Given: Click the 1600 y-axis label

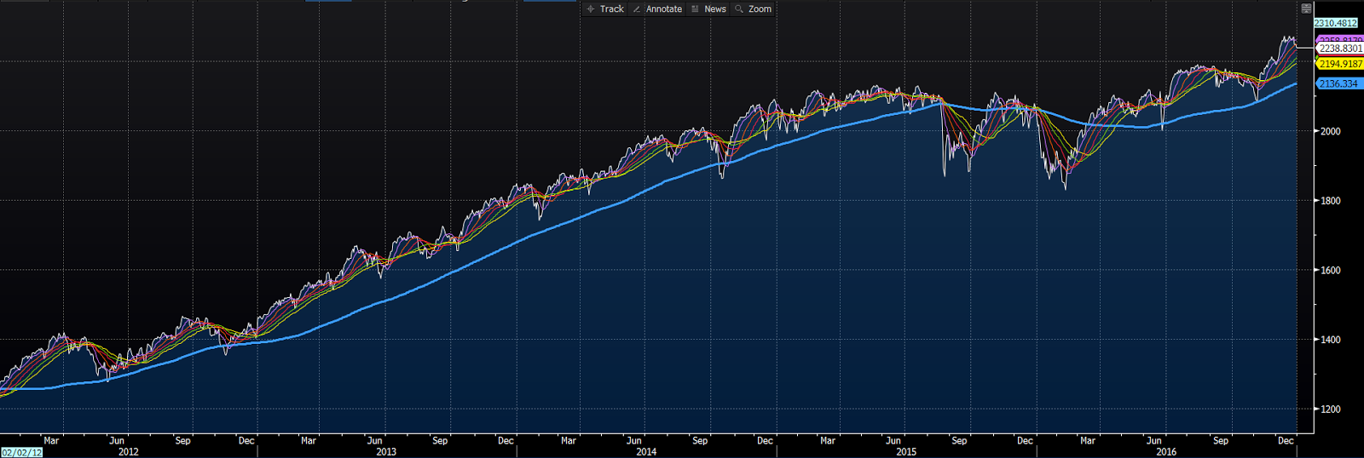Looking at the screenshot, I should 1331,270.
